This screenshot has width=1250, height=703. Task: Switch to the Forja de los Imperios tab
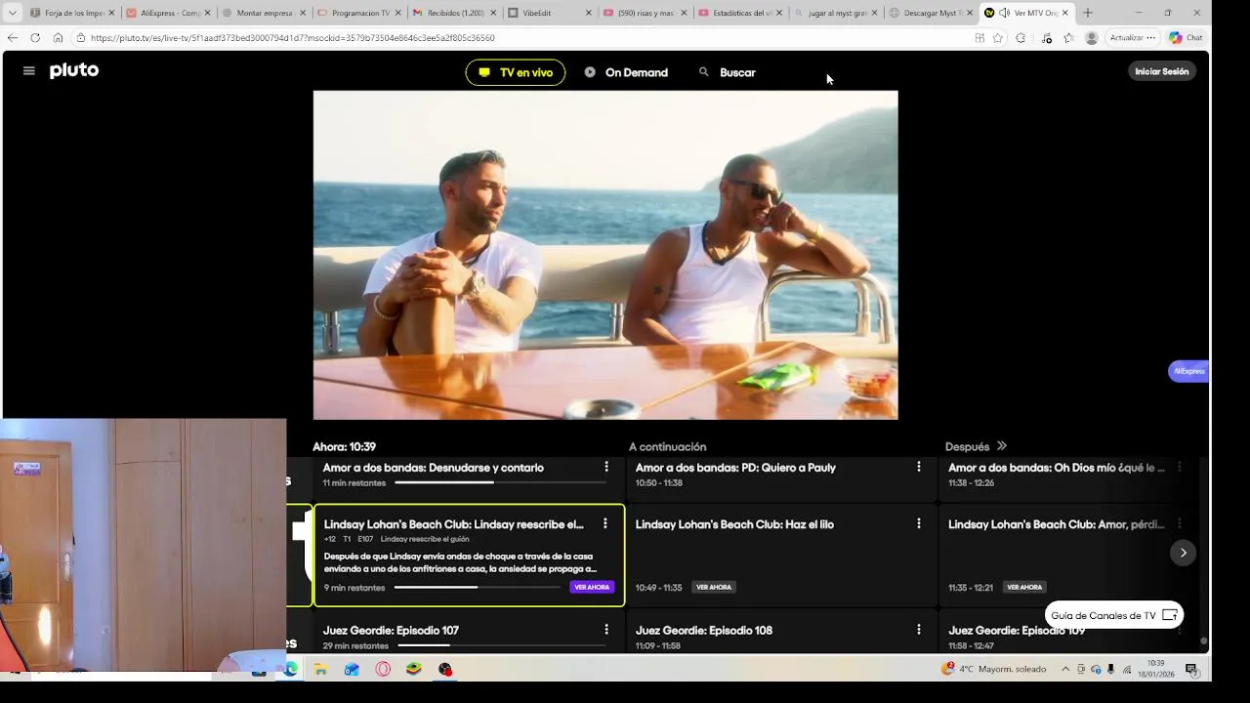[x=72, y=13]
